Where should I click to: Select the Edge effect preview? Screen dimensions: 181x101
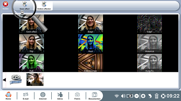click(150, 24)
